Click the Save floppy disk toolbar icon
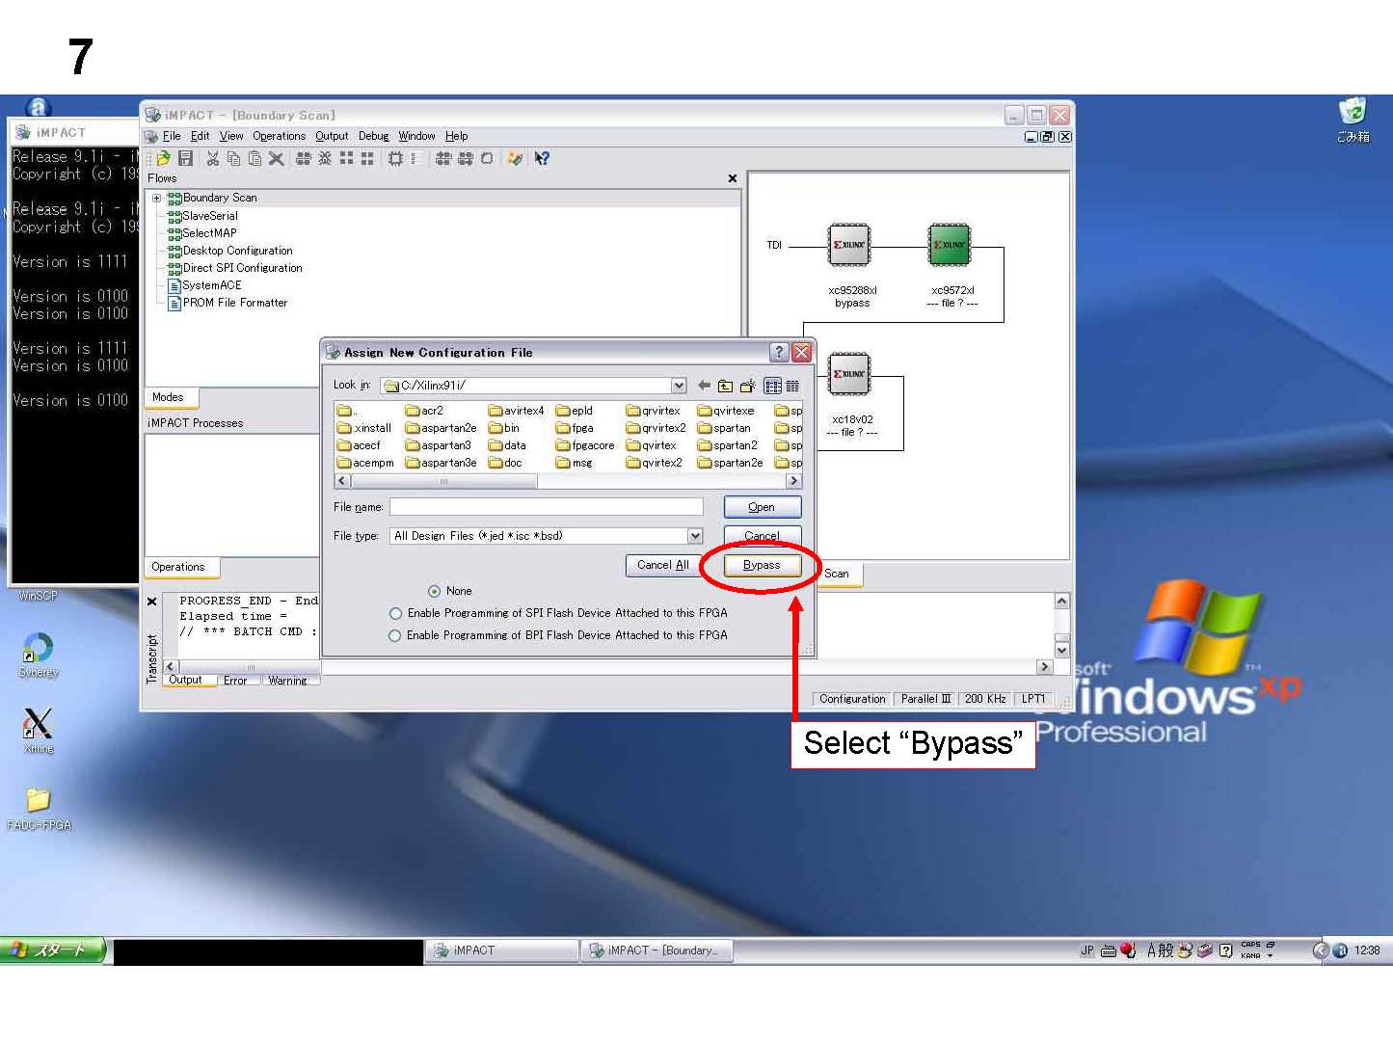The image size is (1393, 1044). (185, 159)
